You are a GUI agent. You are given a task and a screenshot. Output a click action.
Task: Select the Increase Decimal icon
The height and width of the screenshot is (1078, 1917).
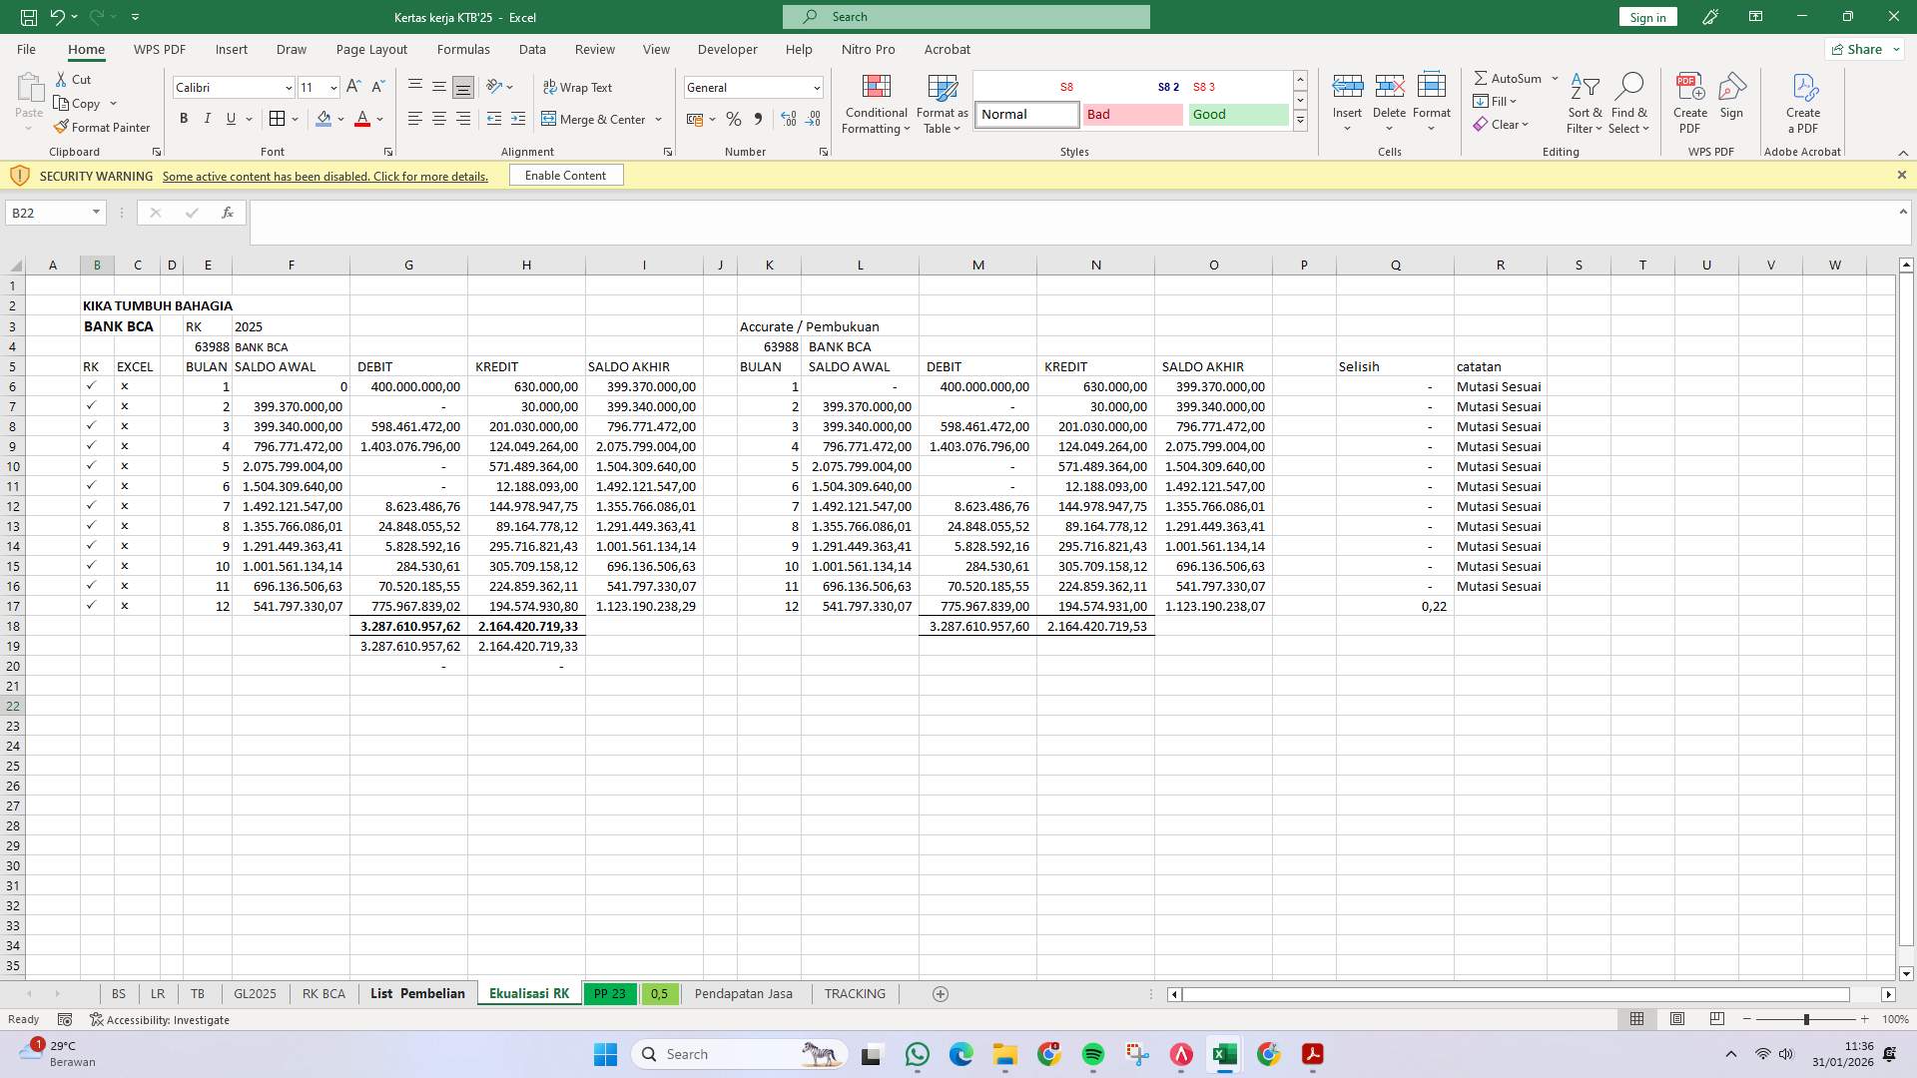coord(788,119)
